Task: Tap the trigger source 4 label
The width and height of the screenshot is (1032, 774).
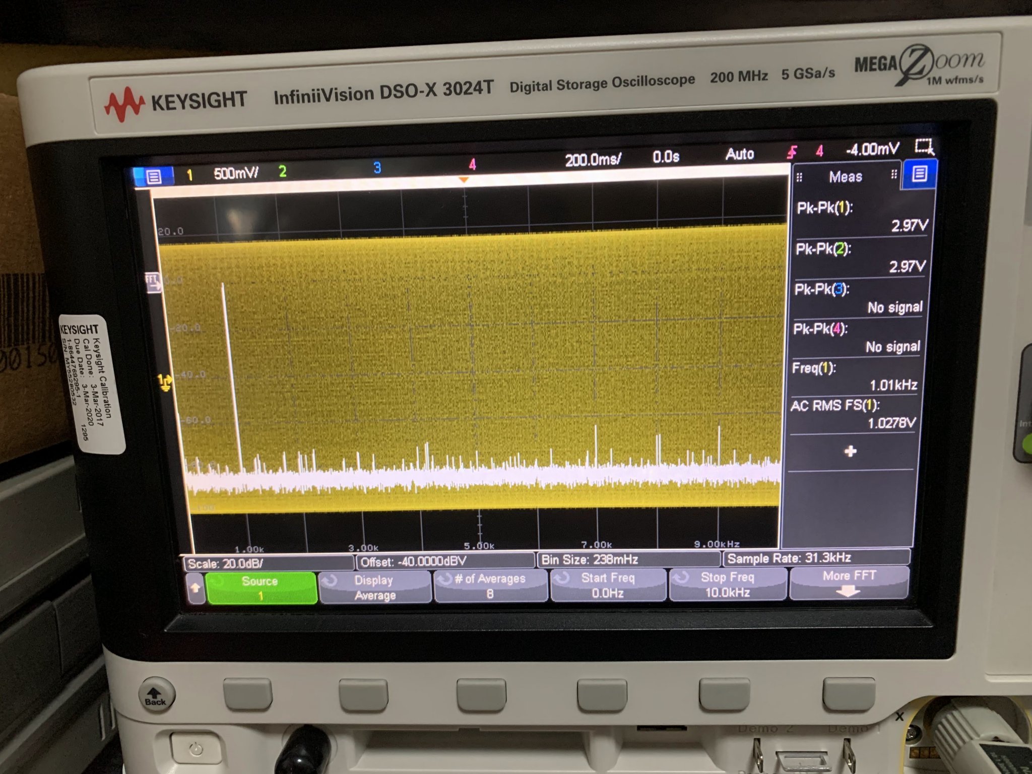Action: [820, 151]
